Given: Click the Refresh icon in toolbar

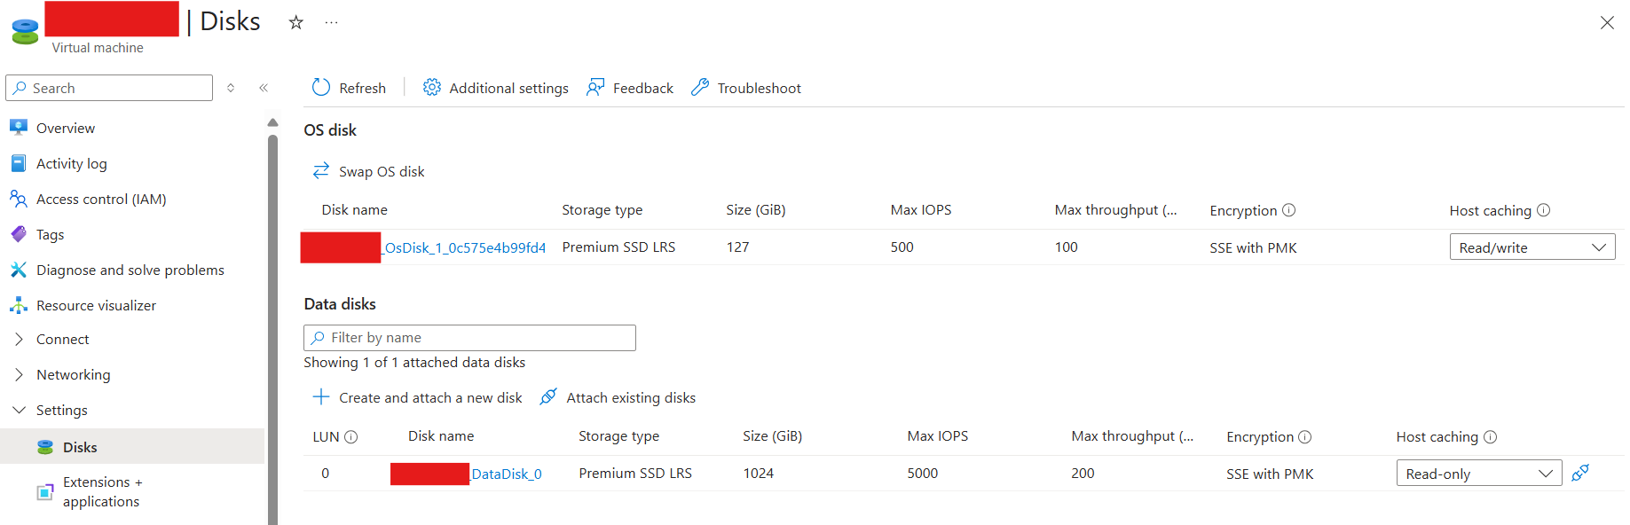Looking at the screenshot, I should point(321,87).
